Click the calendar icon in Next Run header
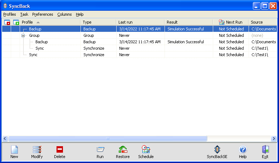Image resolution: width=279 pixels, height=163 pixels. coord(222,22)
